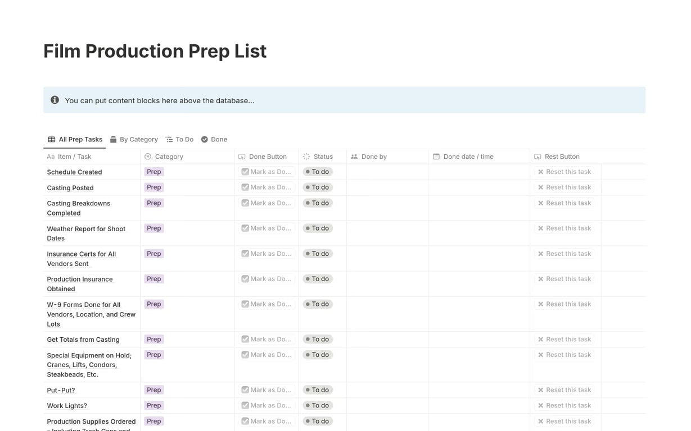Viewport: 691px width, 431px height.
Task: Reset the Put-Put? task
Action: click(564, 389)
